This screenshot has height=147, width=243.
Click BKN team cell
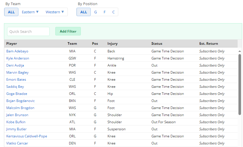tap(72, 101)
